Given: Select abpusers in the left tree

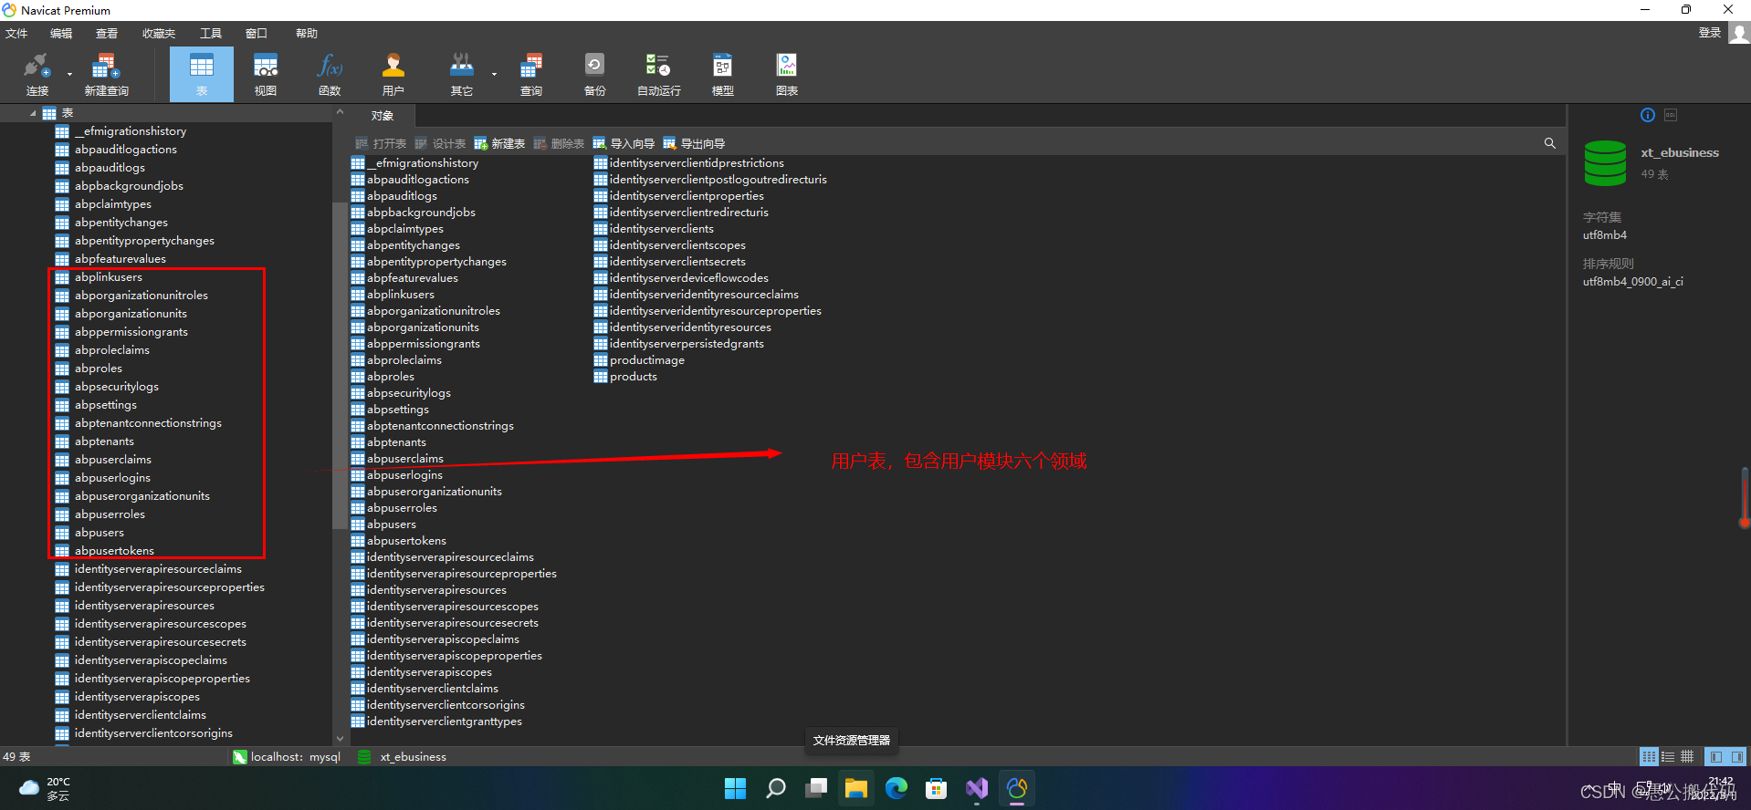Looking at the screenshot, I should 99,533.
